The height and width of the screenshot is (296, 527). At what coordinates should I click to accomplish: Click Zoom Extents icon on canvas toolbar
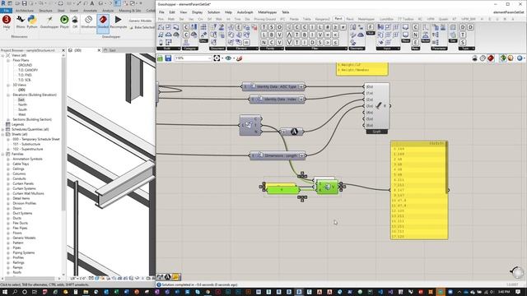pos(217,58)
